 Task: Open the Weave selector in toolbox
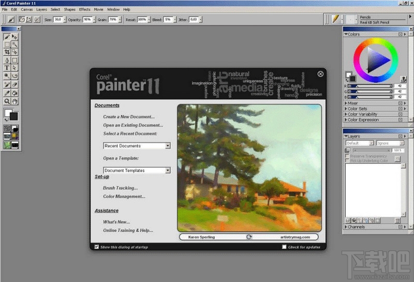click(x=15, y=136)
